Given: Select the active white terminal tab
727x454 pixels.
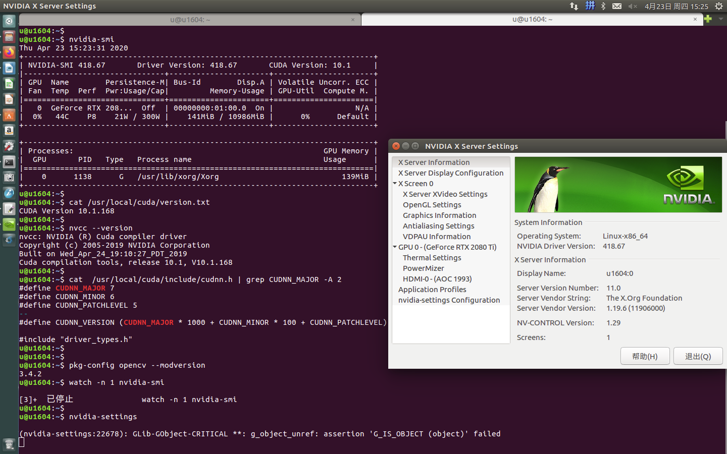Looking at the screenshot, I should (x=532, y=19).
